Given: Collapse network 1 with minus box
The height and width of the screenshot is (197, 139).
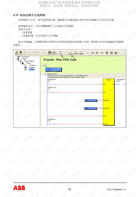Looking at the screenshot, I should pos(45,64).
